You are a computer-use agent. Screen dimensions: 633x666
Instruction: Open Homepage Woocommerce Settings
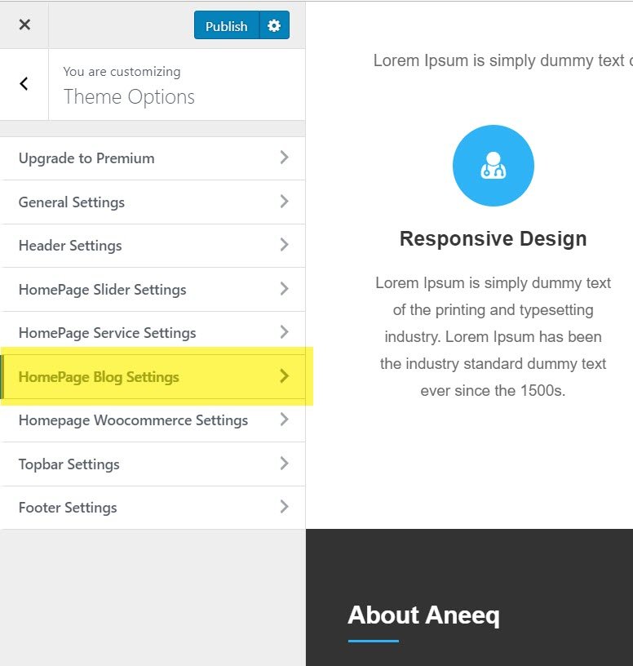133,420
